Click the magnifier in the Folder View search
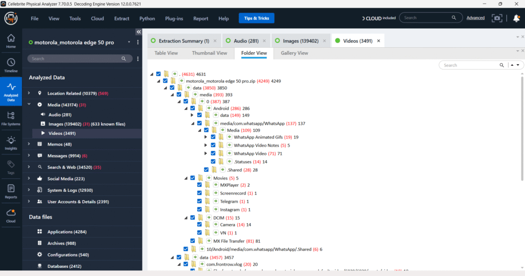 tap(501, 65)
